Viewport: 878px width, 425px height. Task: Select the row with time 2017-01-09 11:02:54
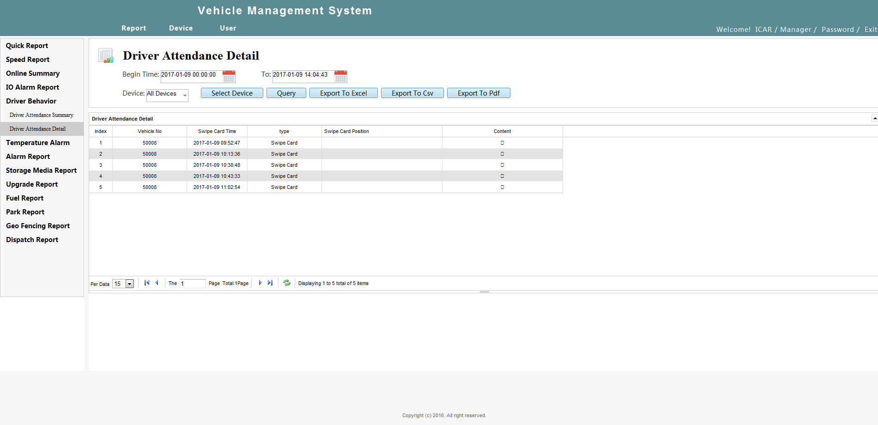pos(326,187)
